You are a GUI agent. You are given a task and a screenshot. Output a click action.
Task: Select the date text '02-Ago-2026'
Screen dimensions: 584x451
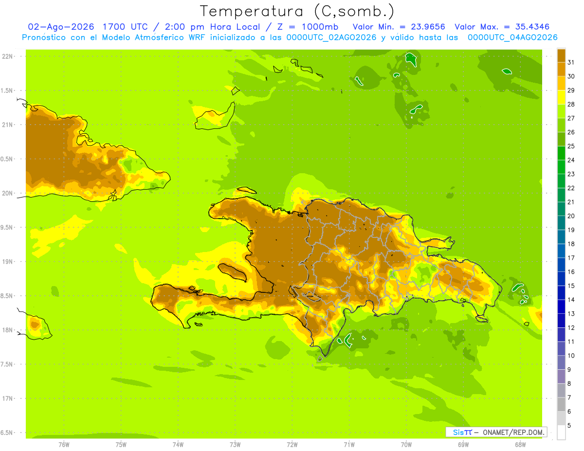pyautogui.click(x=61, y=27)
